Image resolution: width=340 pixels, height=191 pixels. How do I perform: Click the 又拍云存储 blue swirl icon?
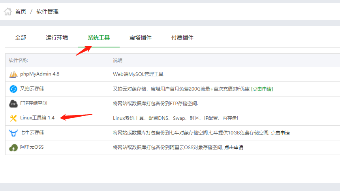tap(13, 89)
